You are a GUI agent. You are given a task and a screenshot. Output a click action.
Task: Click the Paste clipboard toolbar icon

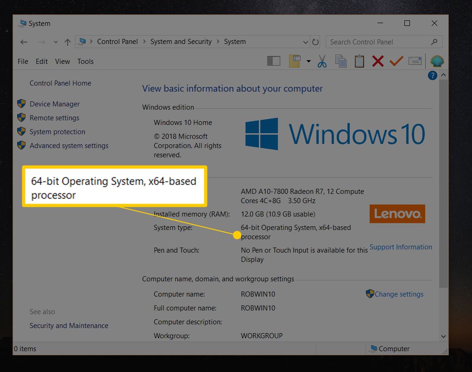click(x=359, y=61)
